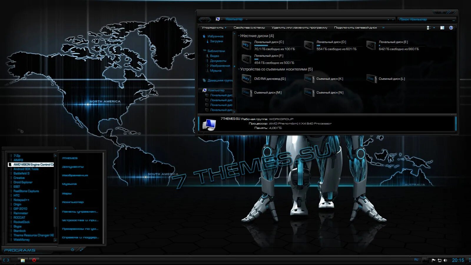Select Загрузки in navigation pane

click(216, 41)
